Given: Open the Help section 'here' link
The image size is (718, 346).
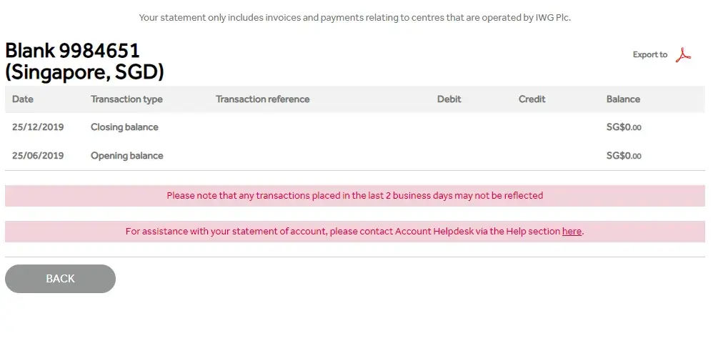Looking at the screenshot, I should pyautogui.click(x=572, y=232).
